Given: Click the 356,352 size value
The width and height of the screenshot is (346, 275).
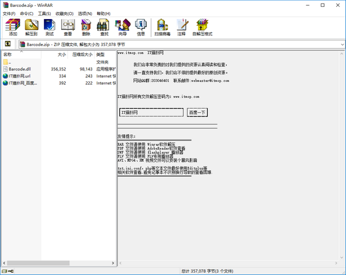Looking at the screenshot, I should [58, 69].
